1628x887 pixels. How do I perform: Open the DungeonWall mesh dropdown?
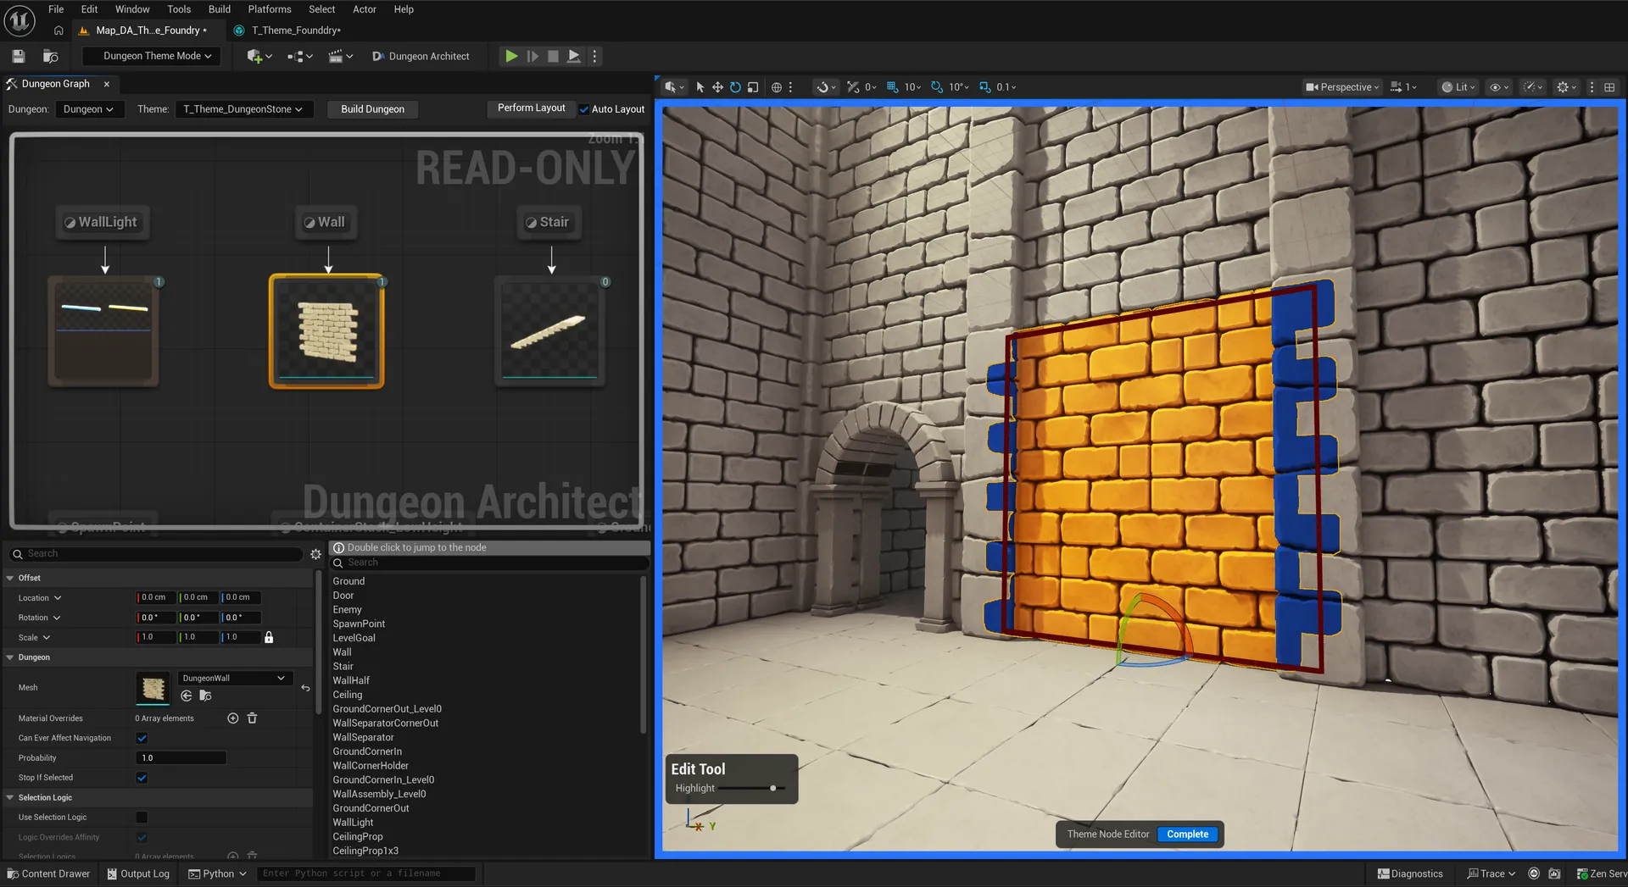point(234,678)
